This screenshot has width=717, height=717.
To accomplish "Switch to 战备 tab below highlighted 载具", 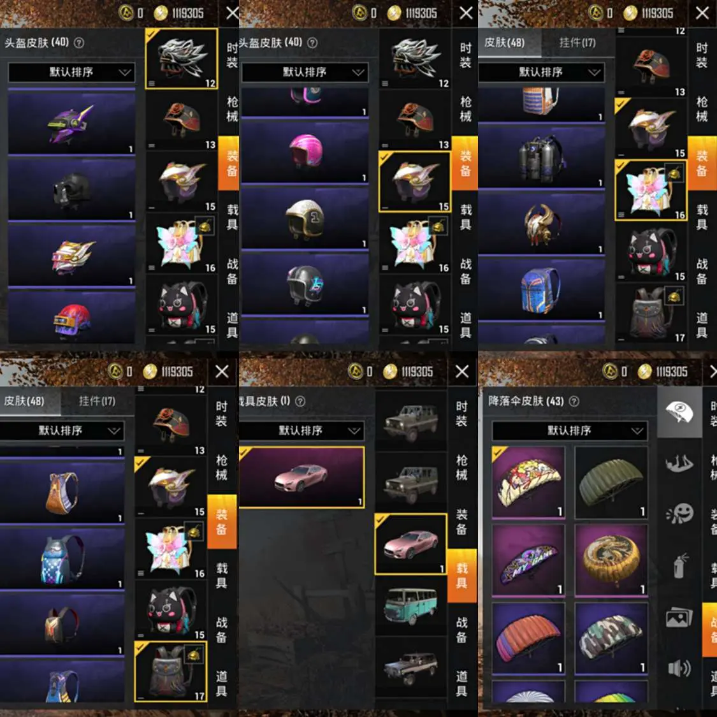I will (x=462, y=630).
